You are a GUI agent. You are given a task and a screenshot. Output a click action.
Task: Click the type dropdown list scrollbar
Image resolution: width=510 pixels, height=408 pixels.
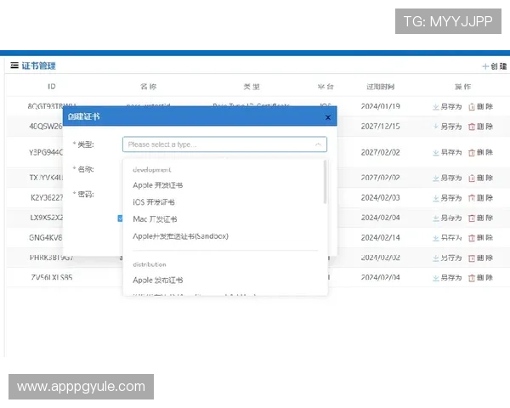tap(325, 182)
